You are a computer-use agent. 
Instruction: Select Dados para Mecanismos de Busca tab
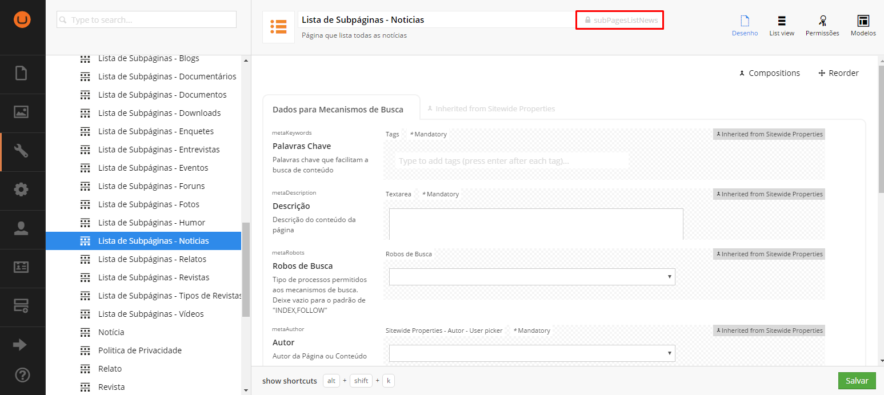pyautogui.click(x=341, y=108)
